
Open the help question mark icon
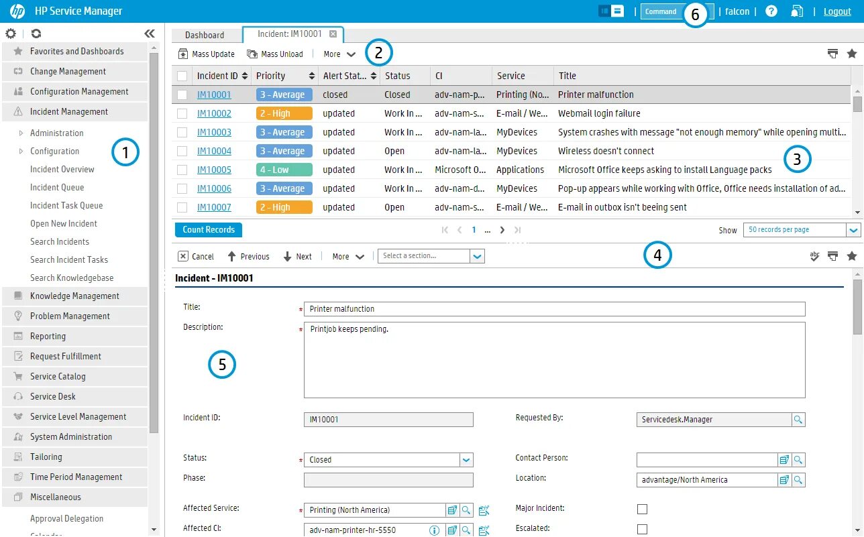click(771, 11)
